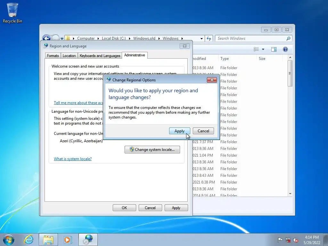This screenshot has width=328, height=246.
Task: Open Tell me more about these accounts link
Action: pyautogui.click(x=78, y=103)
